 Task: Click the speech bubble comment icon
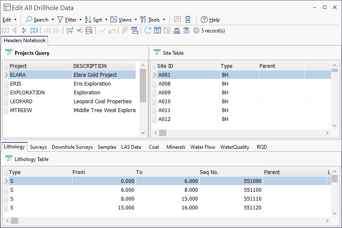click(x=177, y=19)
